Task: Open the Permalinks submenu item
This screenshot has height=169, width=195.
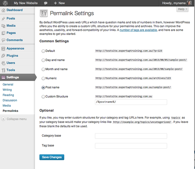Action: pos(10,111)
